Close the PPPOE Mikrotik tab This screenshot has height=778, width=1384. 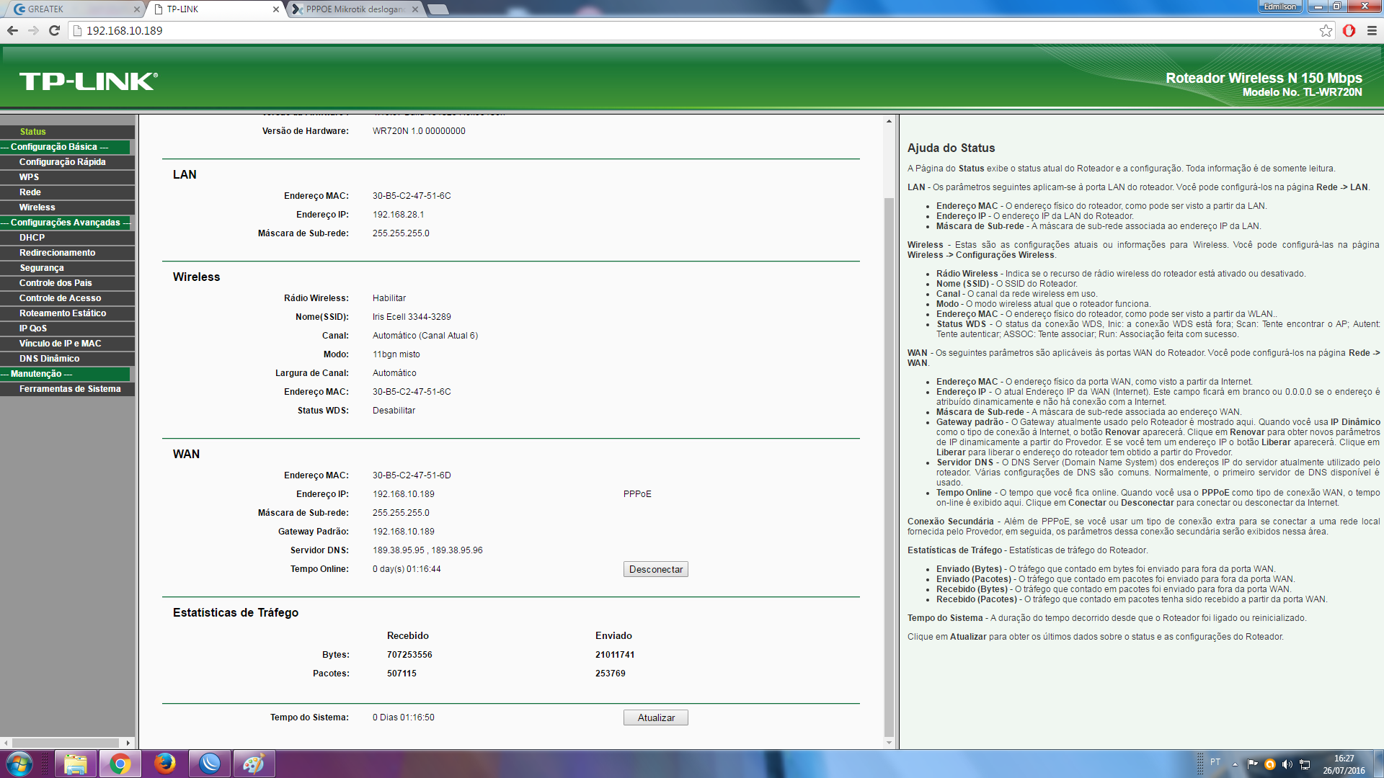click(415, 9)
